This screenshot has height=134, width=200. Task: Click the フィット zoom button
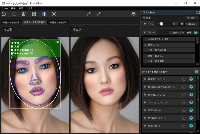click(x=175, y=24)
